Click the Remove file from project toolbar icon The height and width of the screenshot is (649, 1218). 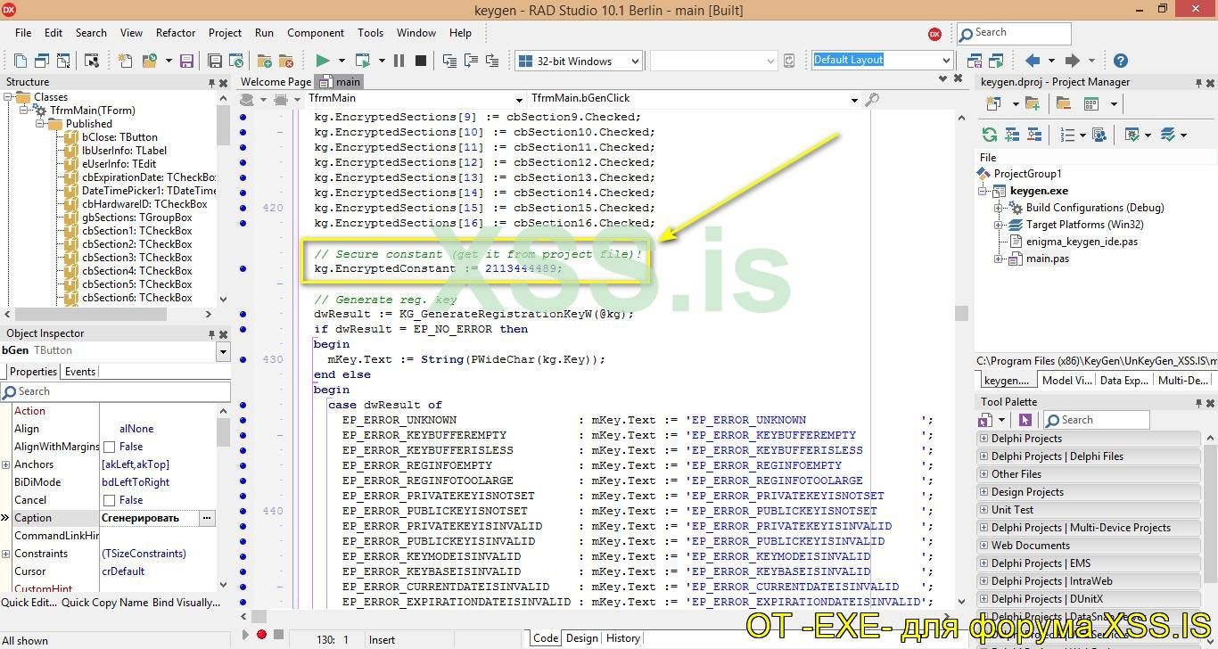(285, 61)
